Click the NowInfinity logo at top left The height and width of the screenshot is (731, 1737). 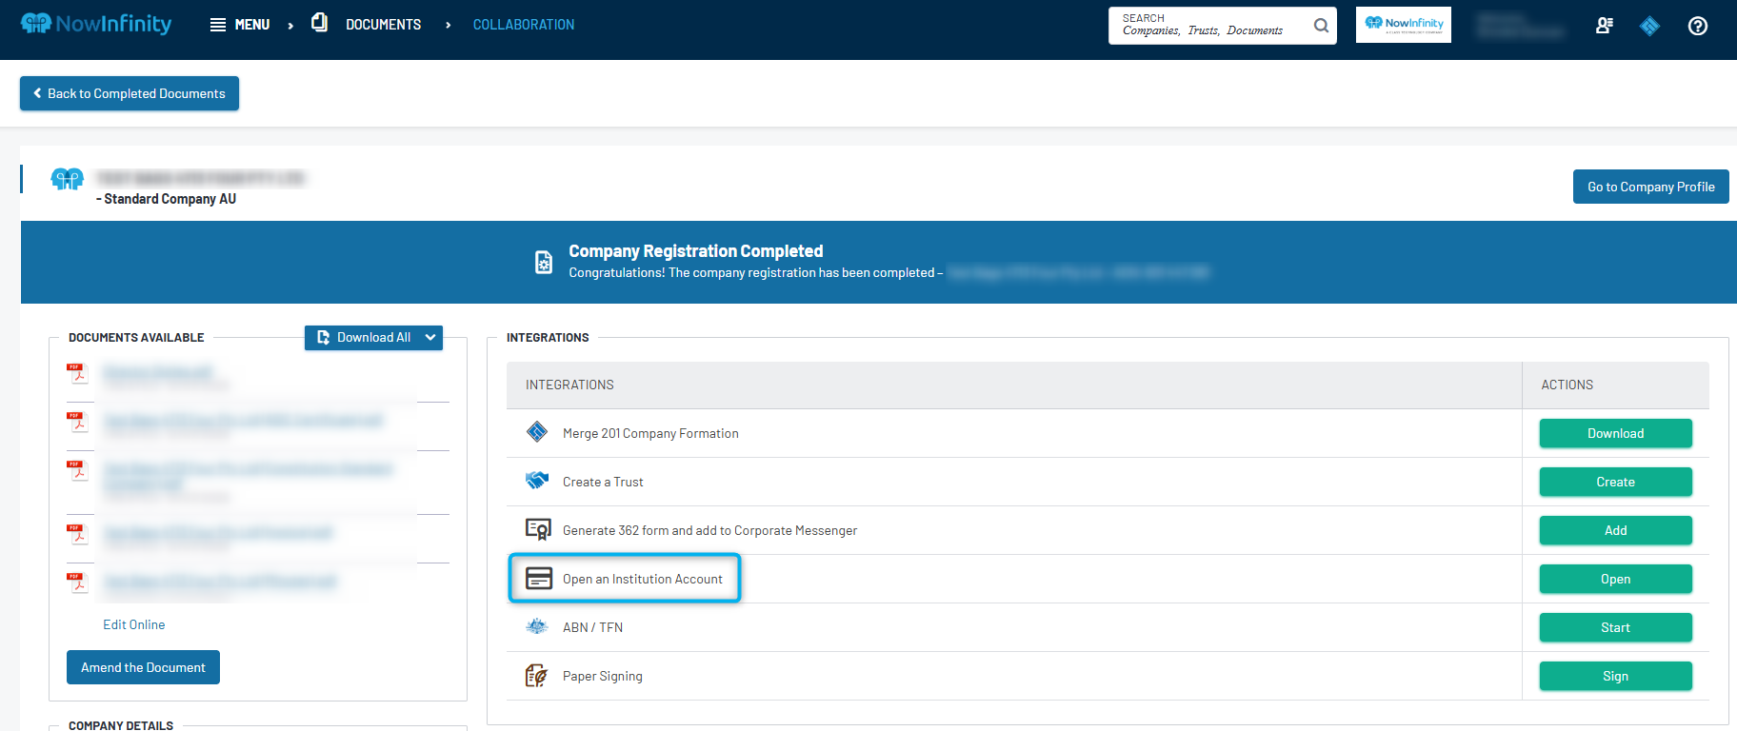click(x=96, y=24)
